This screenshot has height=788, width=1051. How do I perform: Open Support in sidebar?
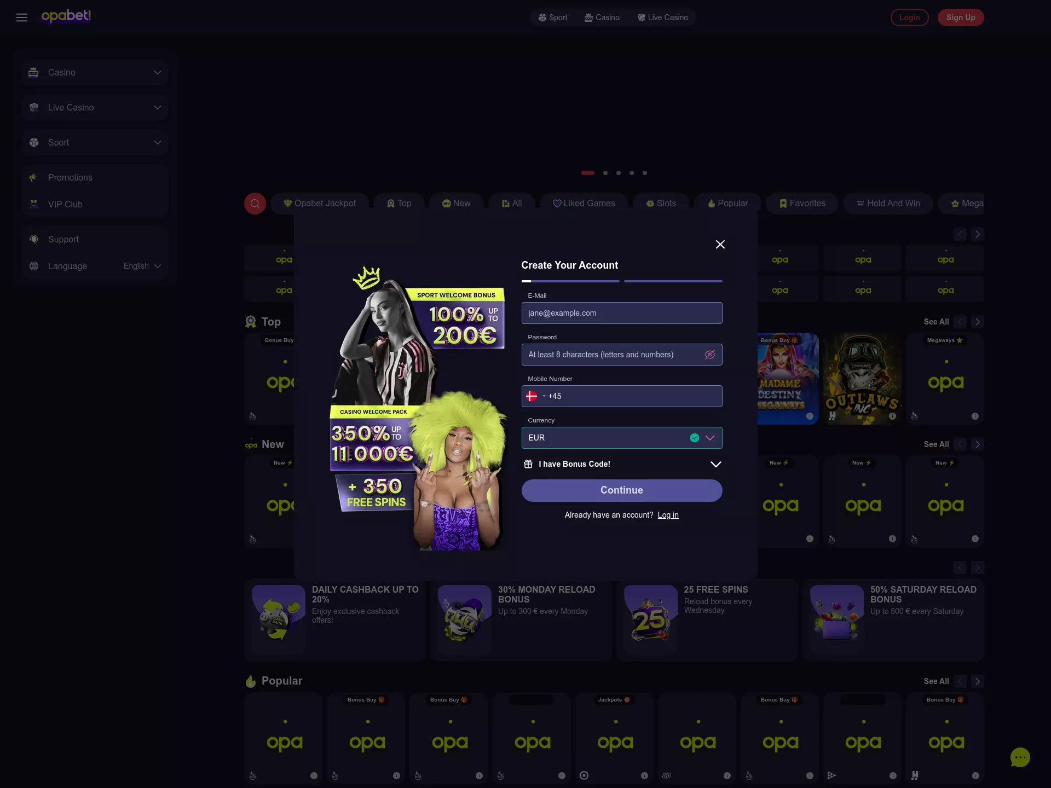95,239
